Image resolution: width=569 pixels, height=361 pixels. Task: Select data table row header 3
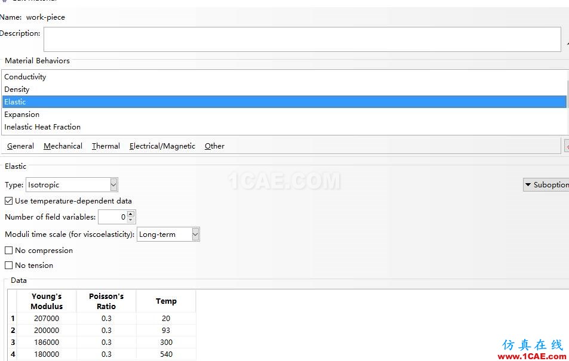click(x=13, y=343)
